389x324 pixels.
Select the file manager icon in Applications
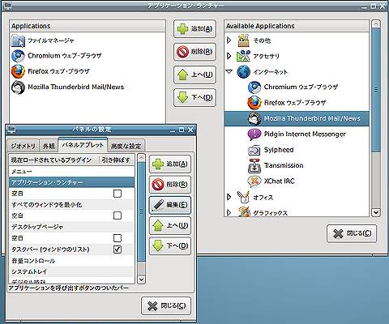[18, 40]
